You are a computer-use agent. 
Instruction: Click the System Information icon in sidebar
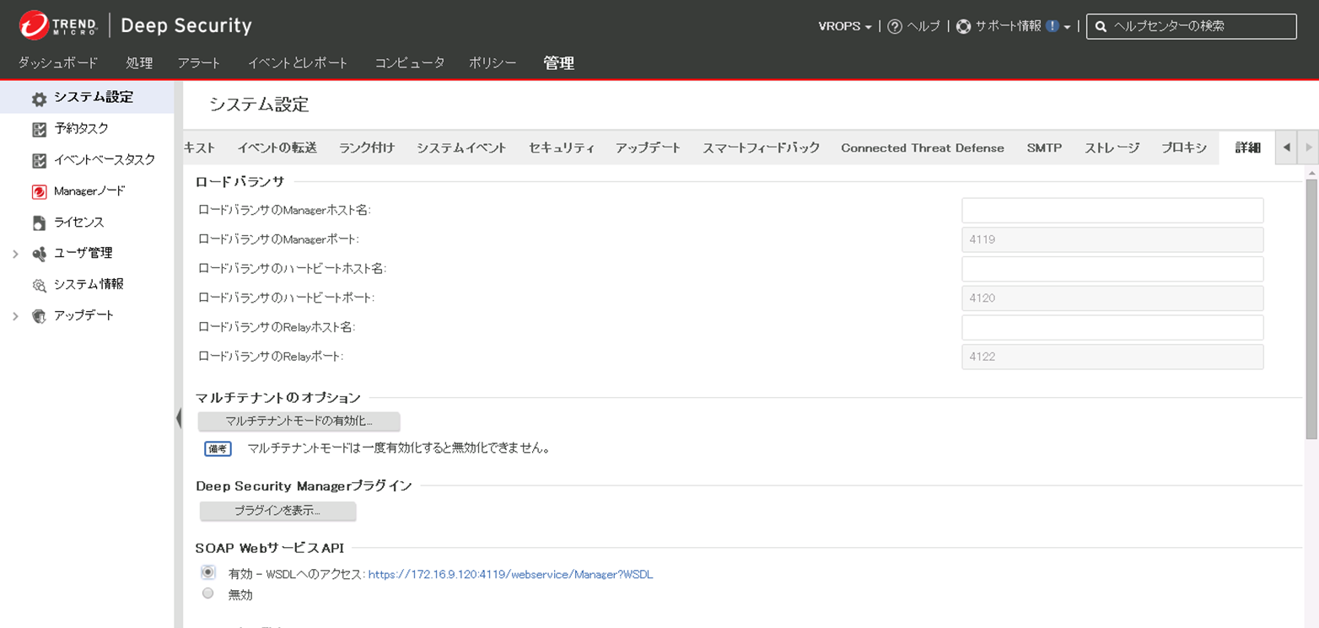[x=39, y=285]
